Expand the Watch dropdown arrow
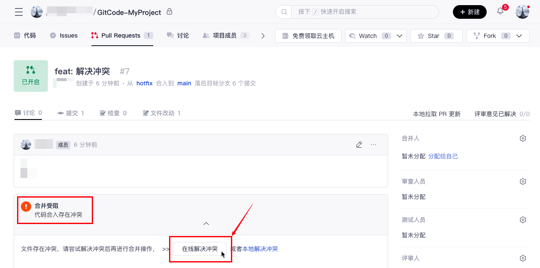The width and height of the screenshot is (540, 268). click(x=400, y=36)
